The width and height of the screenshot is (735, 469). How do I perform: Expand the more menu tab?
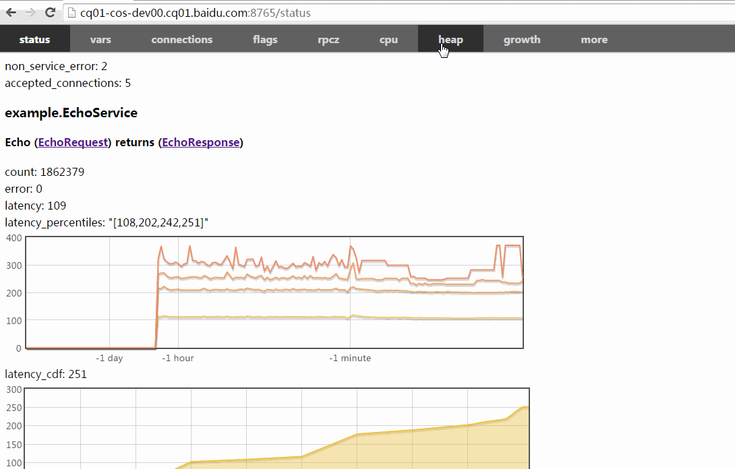(x=594, y=39)
